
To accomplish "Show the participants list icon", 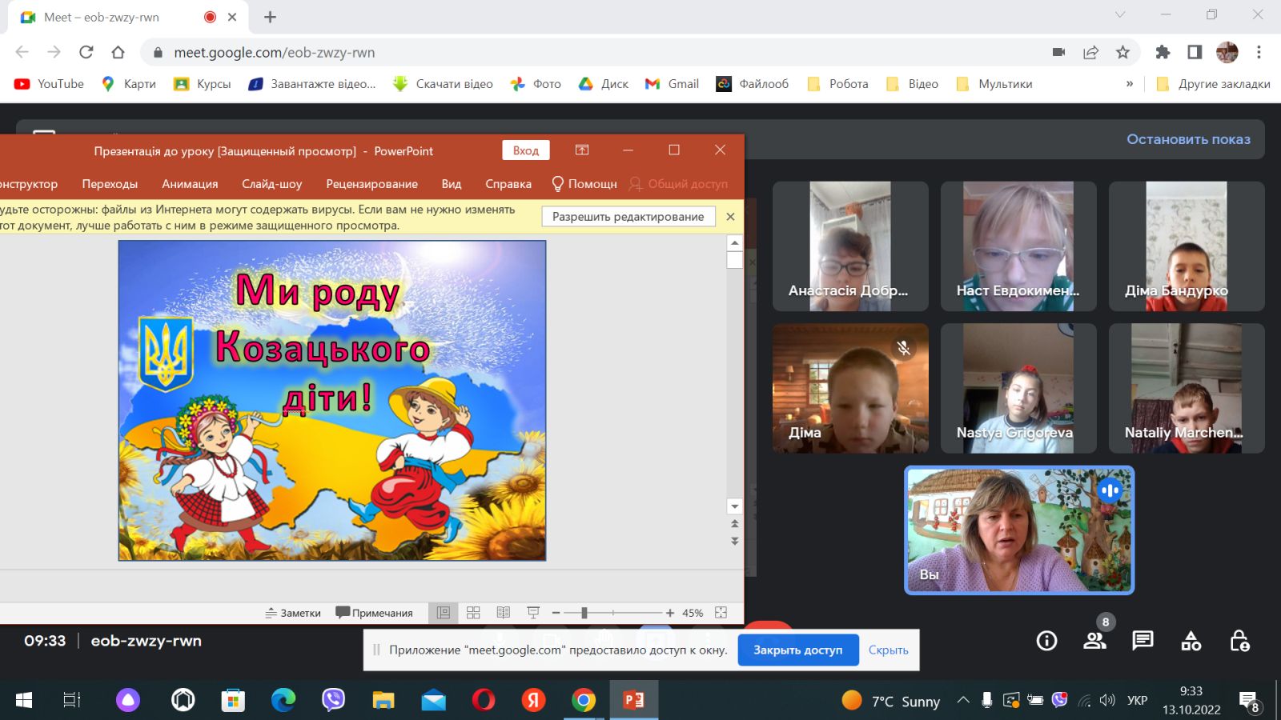I will 1094,641.
